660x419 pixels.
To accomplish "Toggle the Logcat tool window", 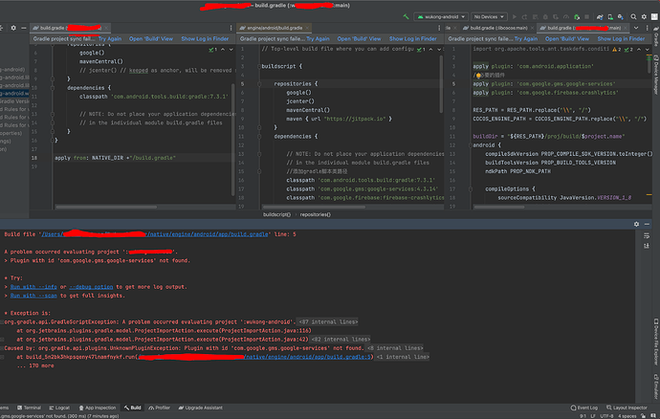I will coord(59,408).
